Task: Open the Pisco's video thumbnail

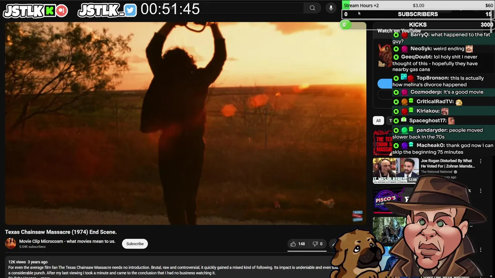Action: [389, 200]
